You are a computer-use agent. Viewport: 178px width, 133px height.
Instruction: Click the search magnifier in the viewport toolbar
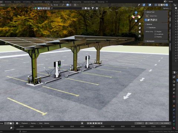(x=52, y=8)
